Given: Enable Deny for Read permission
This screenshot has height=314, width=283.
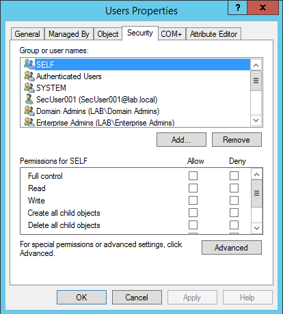Looking at the screenshot, I should [x=234, y=188].
